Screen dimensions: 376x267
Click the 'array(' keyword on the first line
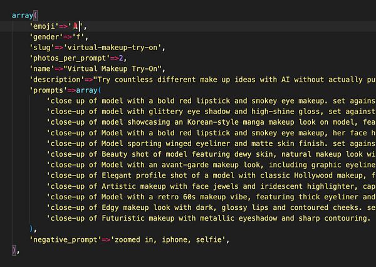24,15
